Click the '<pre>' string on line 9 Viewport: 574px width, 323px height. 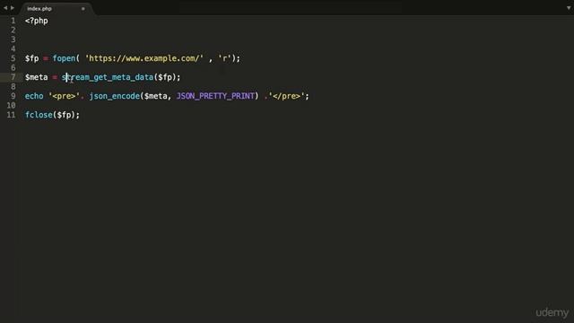click(64, 96)
